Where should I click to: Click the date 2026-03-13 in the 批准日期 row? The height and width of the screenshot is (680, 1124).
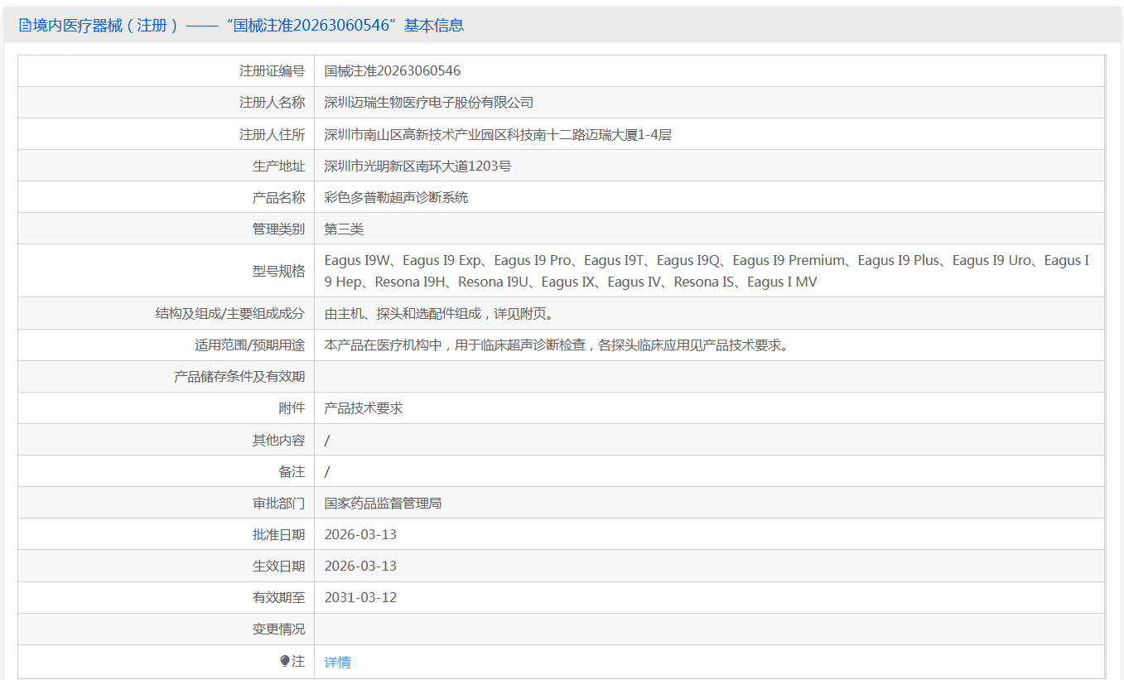pyautogui.click(x=360, y=535)
